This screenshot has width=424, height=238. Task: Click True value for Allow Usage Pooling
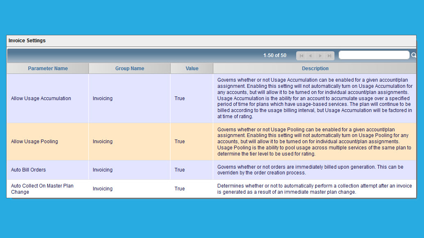[x=180, y=141]
